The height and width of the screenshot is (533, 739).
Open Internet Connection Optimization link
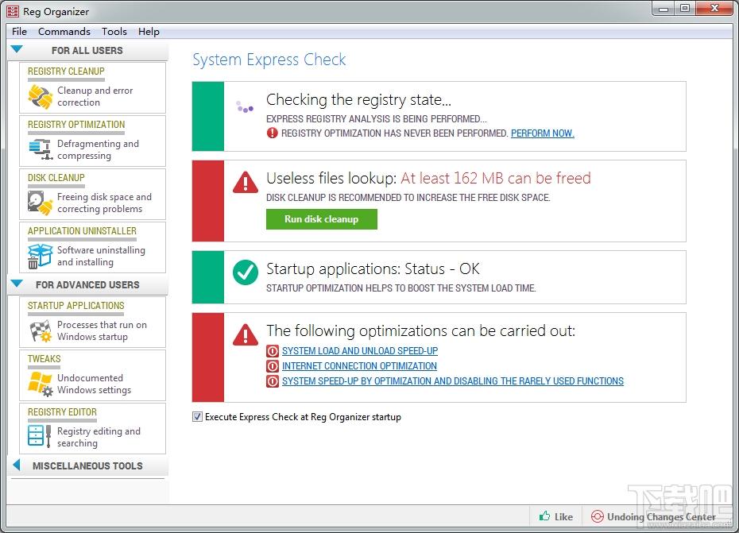point(359,366)
